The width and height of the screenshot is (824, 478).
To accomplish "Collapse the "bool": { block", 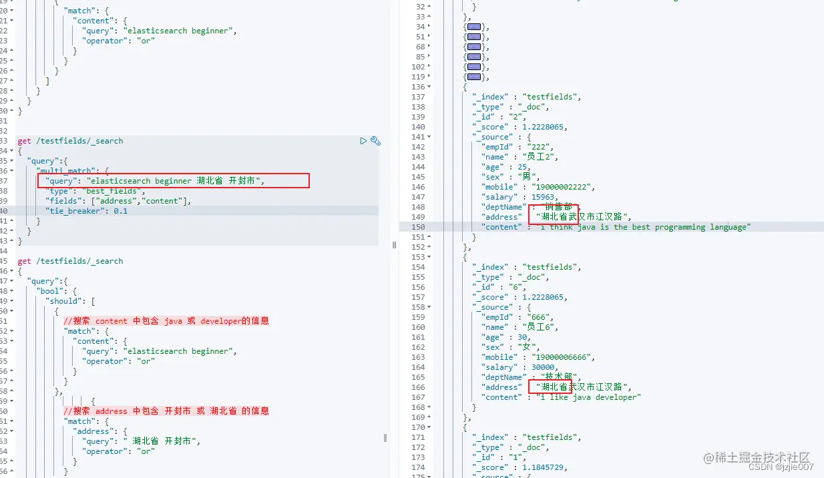I will (12, 291).
